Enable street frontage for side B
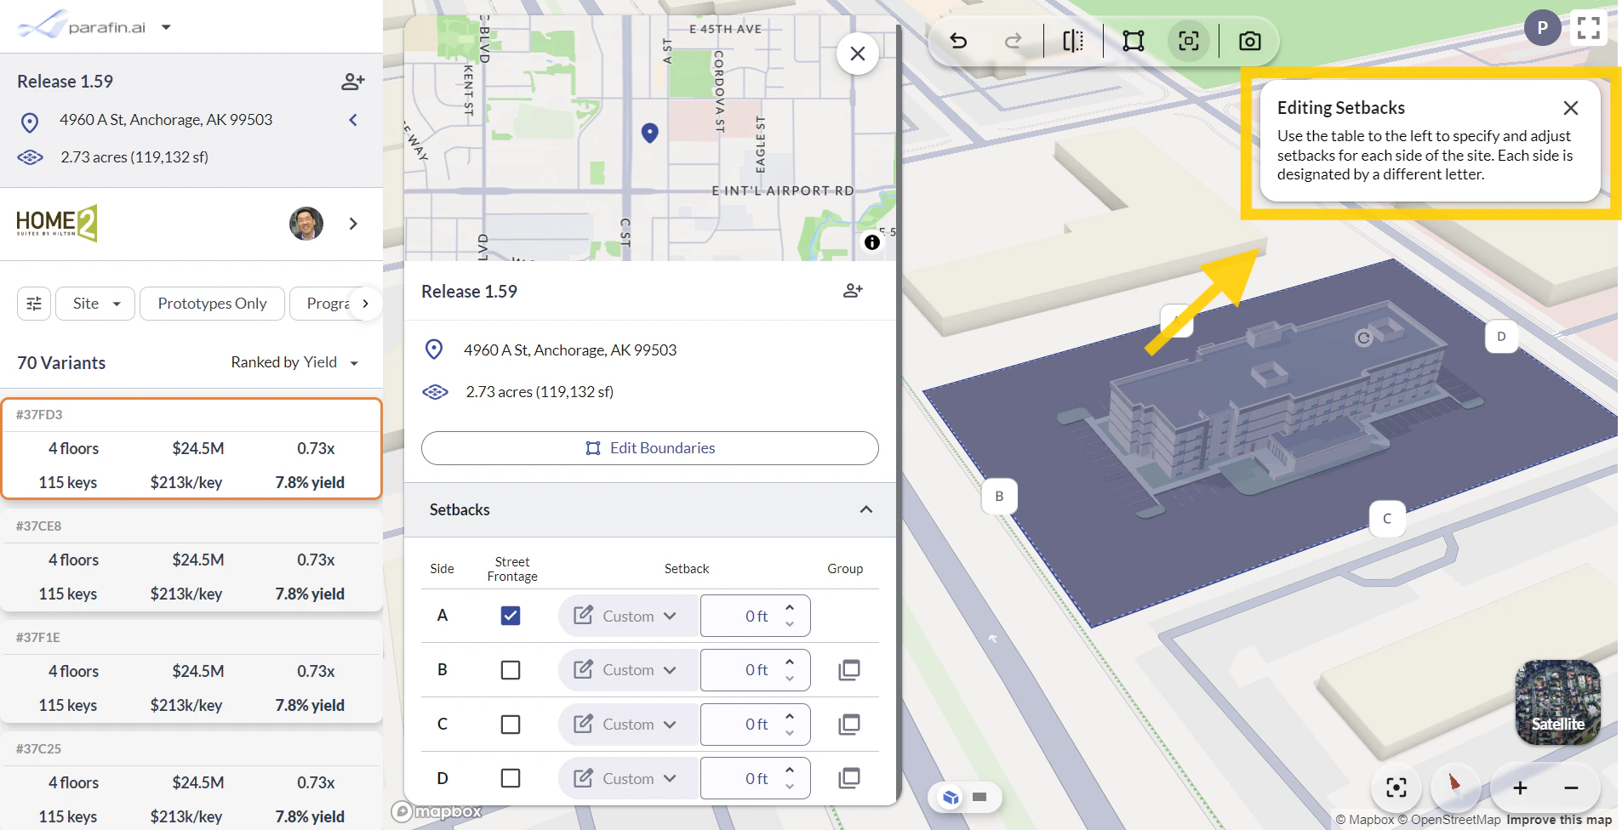Image resolution: width=1622 pixels, height=830 pixels. 510,669
